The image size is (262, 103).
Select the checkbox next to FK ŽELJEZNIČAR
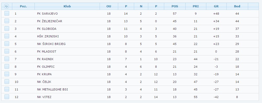[7, 21]
